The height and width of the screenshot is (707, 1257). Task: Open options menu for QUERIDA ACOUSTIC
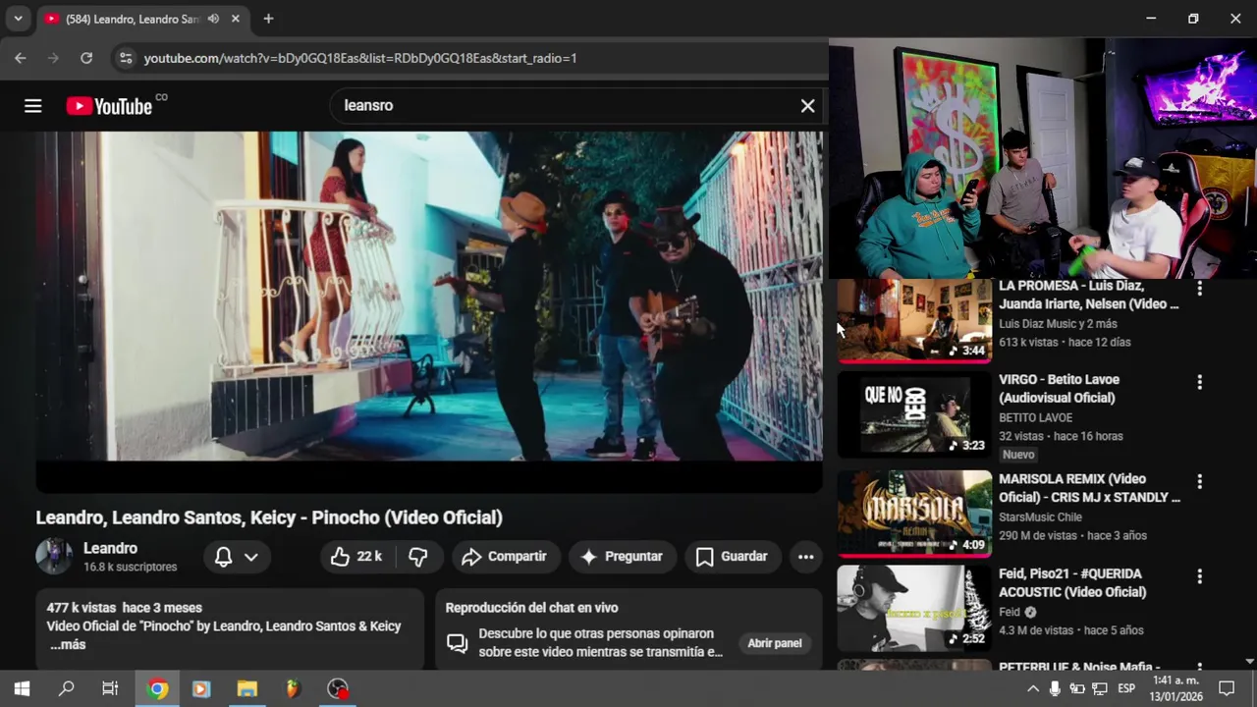tap(1199, 576)
